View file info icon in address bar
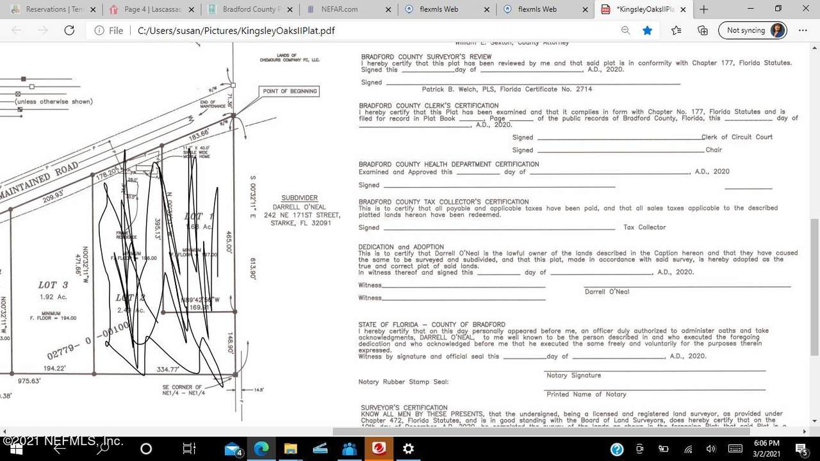Screen dimensions: 820x461 [x=100, y=31]
